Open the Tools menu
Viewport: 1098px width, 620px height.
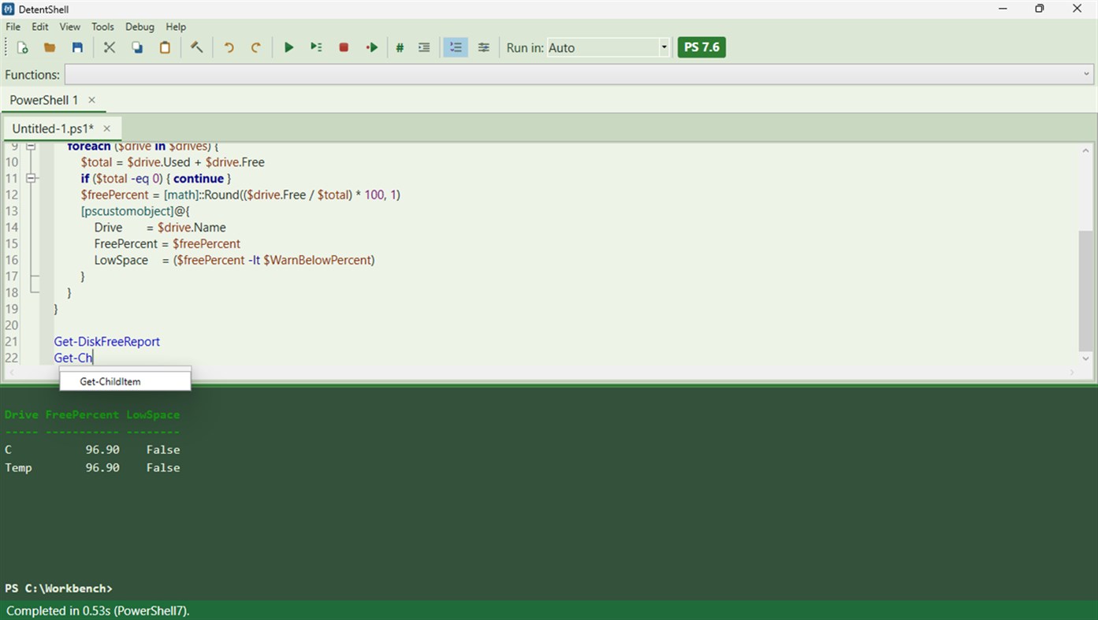tap(102, 27)
